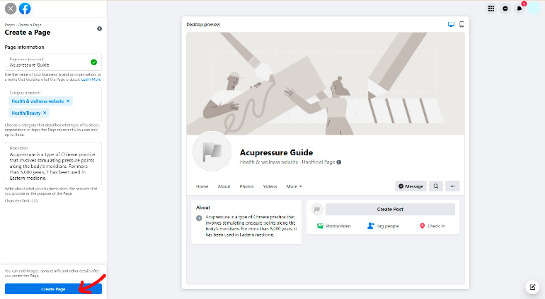The width and height of the screenshot is (545, 299).
Task: Select Check in post option
Action: (432, 226)
